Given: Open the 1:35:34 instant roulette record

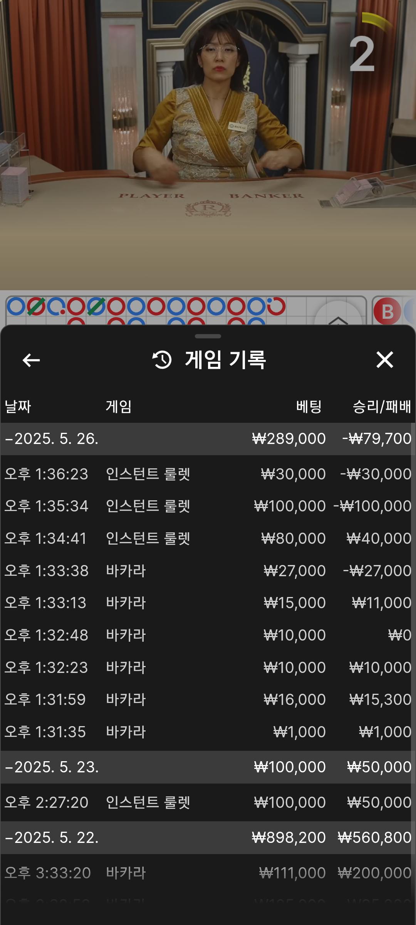Looking at the screenshot, I should (208, 506).
